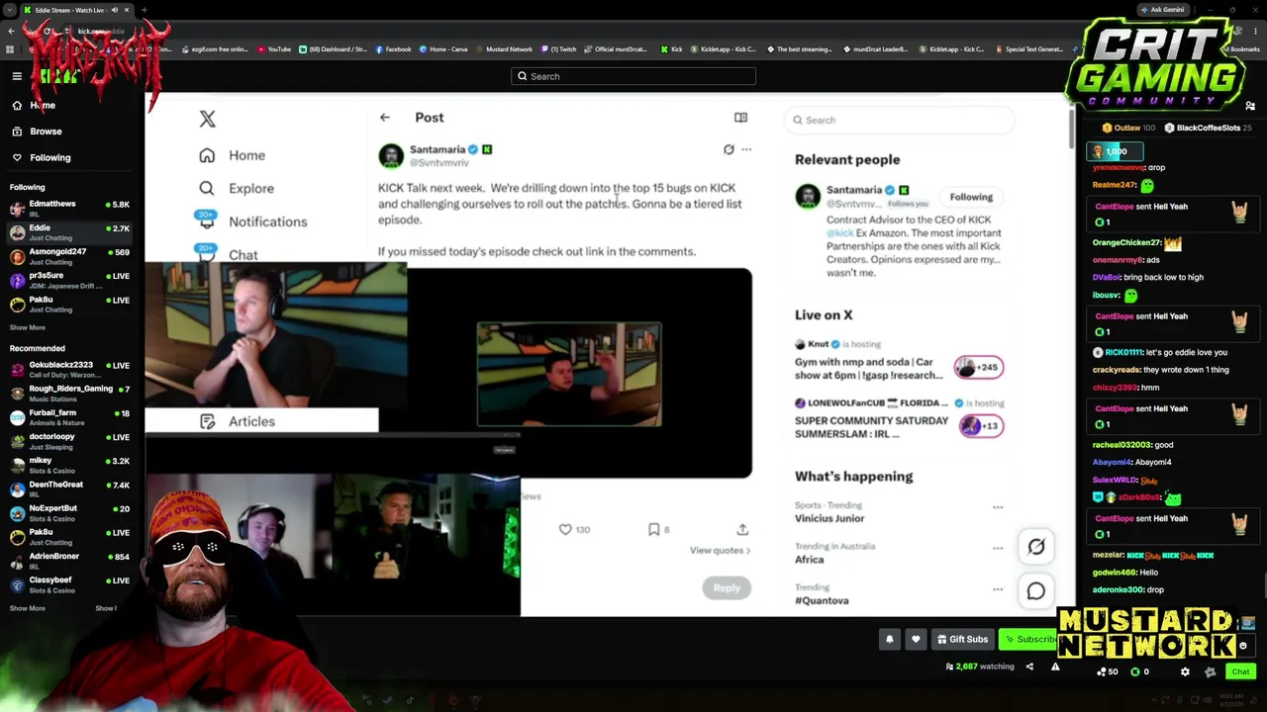Open the View quotes link
The width and height of the screenshot is (1267, 712).
(720, 551)
